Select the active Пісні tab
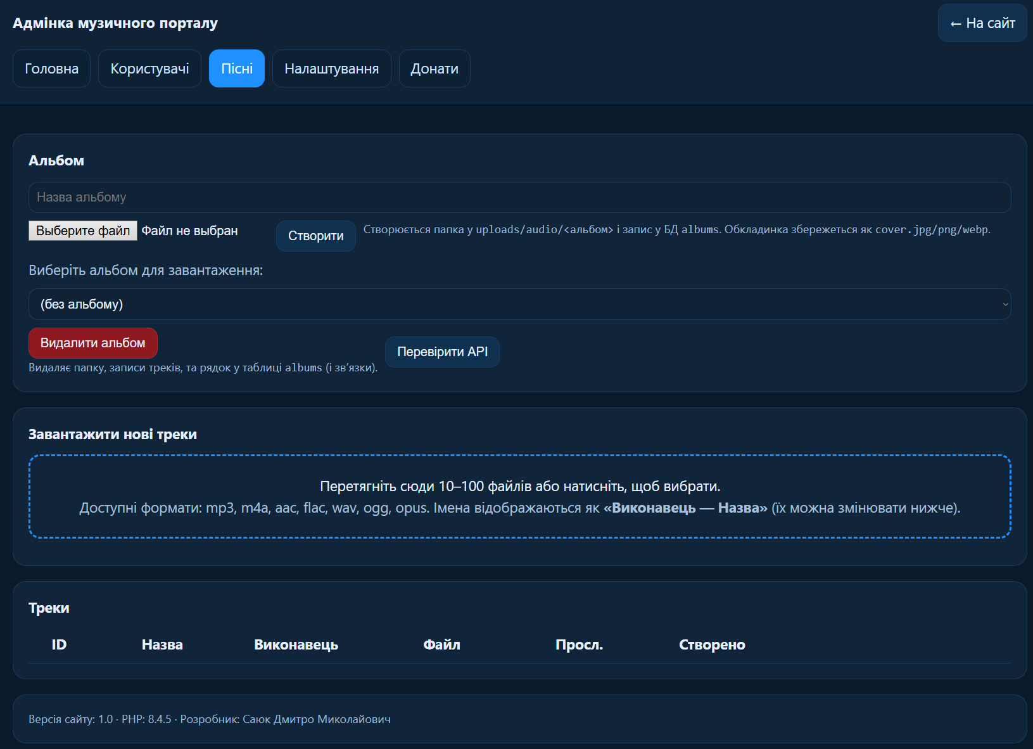Image resolution: width=1033 pixels, height=749 pixels. point(237,68)
